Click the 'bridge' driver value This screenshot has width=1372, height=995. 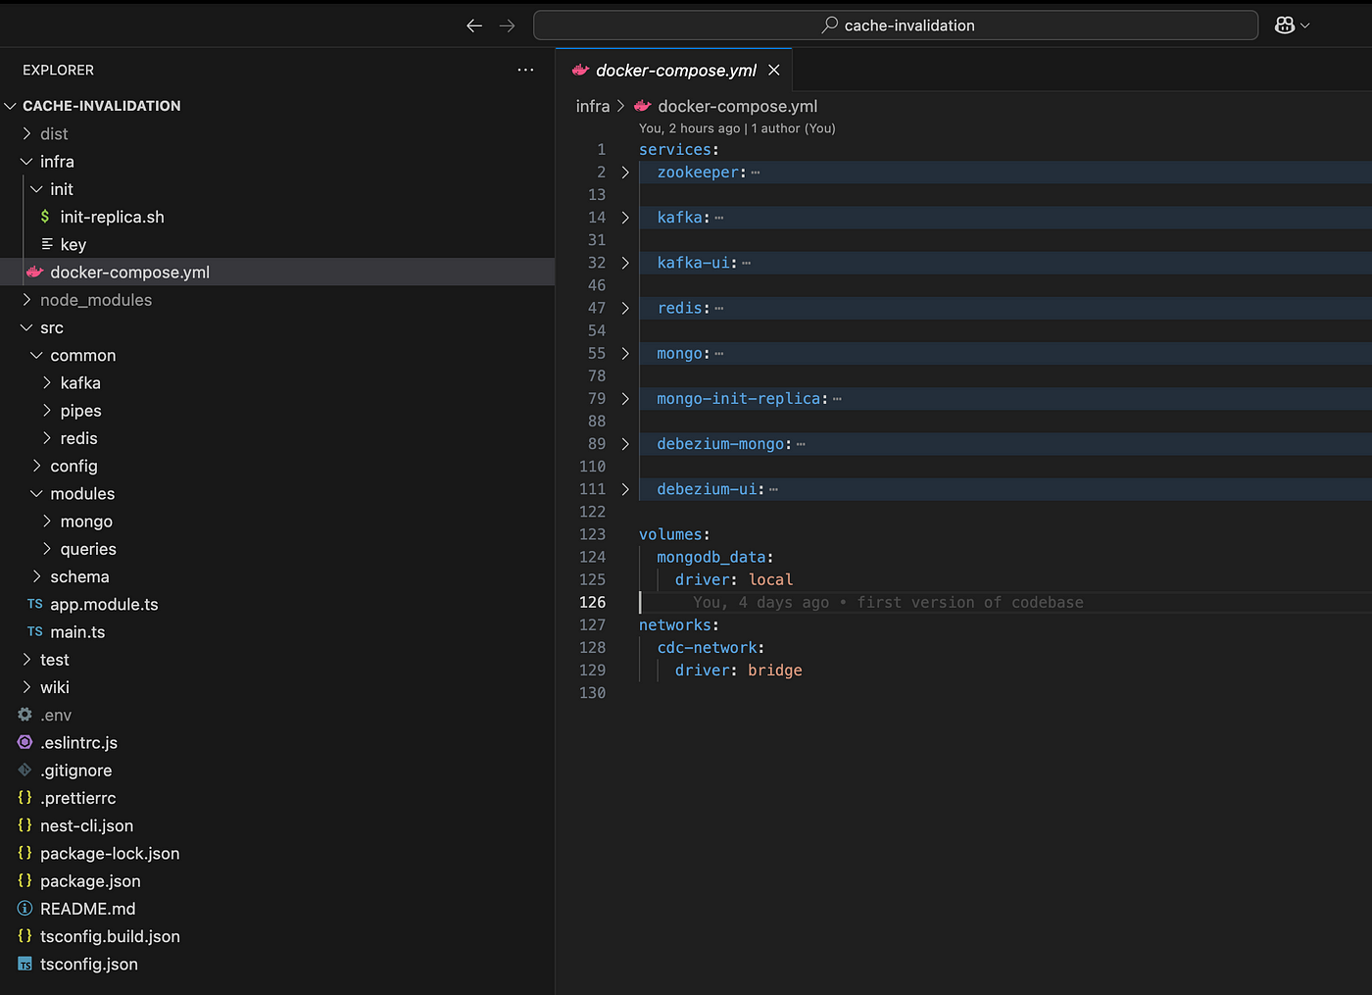point(775,671)
